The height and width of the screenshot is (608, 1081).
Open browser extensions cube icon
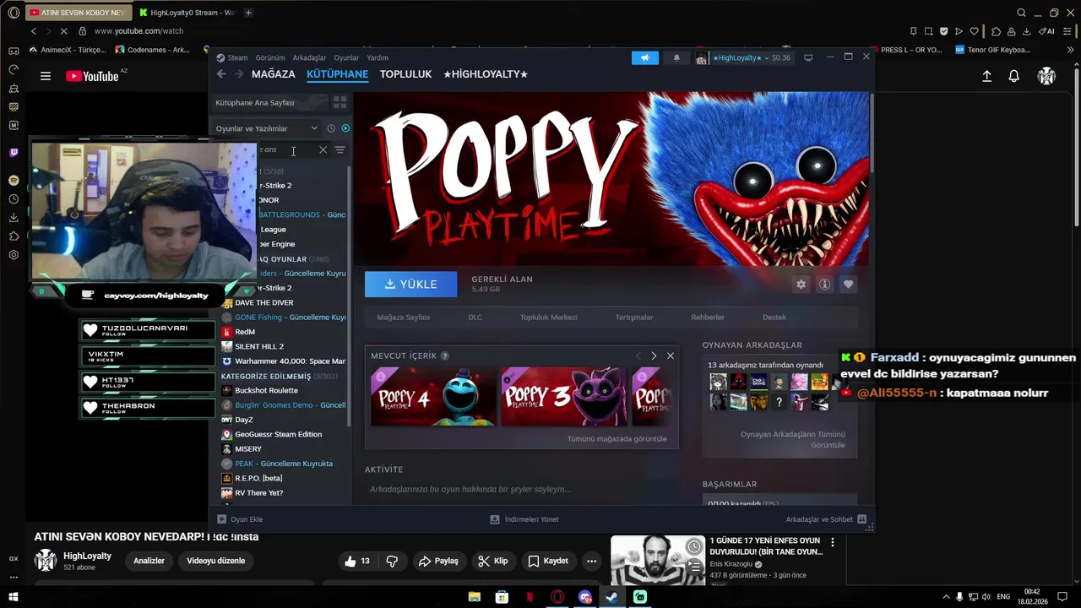click(x=996, y=31)
